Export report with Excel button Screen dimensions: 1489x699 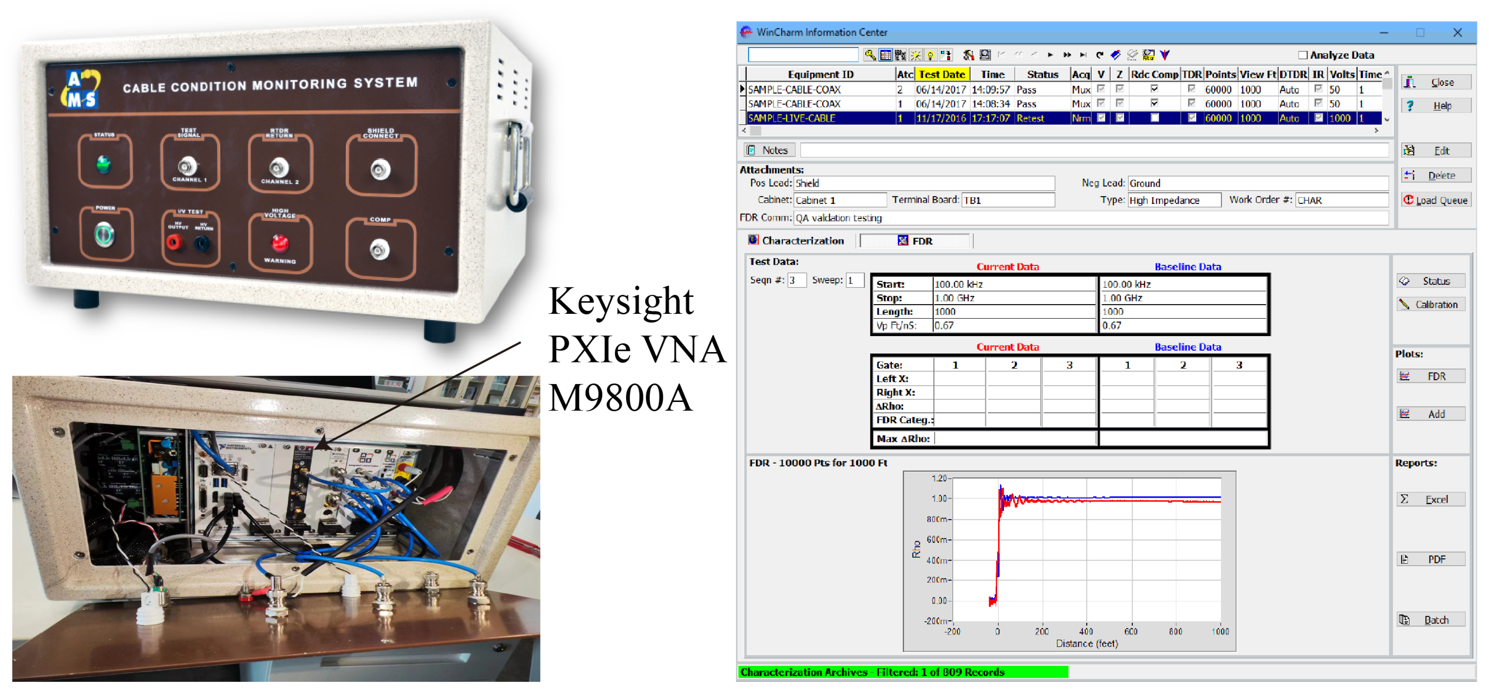(x=1431, y=499)
